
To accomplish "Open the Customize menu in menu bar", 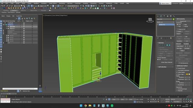I will 78,3.
